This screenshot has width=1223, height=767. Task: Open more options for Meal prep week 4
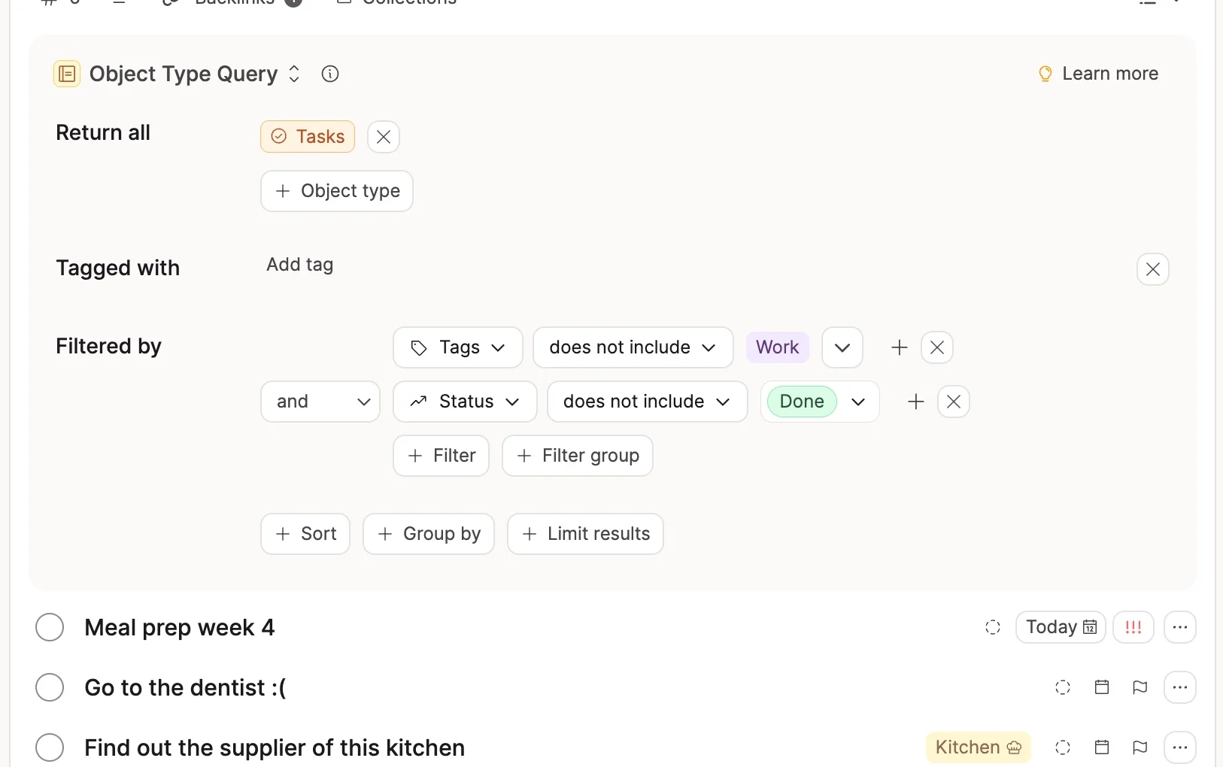click(1180, 627)
